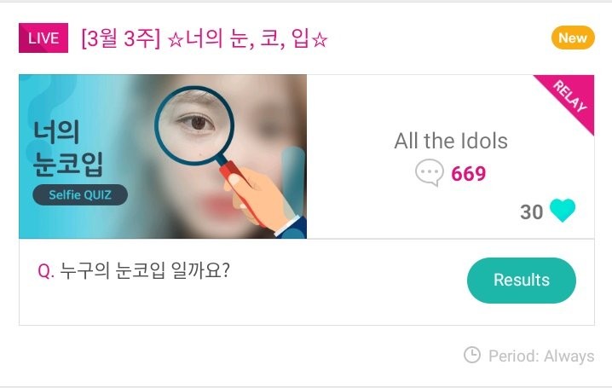This screenshot has height=388, width=612.
Task: Click the 30 likes number
Action: point(531,211)
